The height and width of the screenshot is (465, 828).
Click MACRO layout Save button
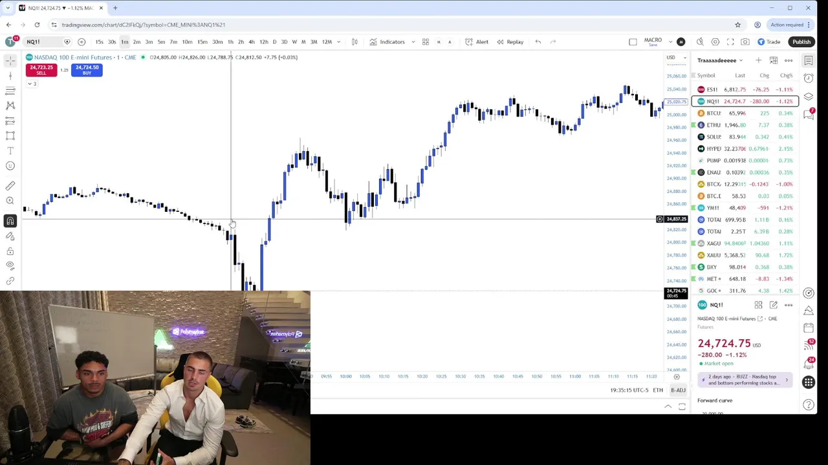(653, 45)
